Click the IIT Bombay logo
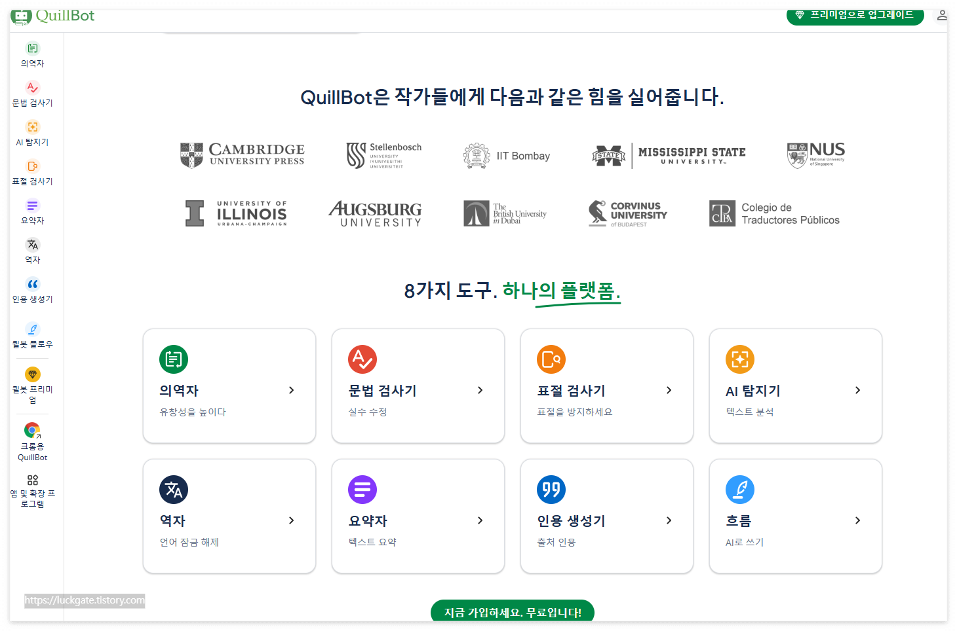The image size is (957, 631). click(x=507, y=156)
